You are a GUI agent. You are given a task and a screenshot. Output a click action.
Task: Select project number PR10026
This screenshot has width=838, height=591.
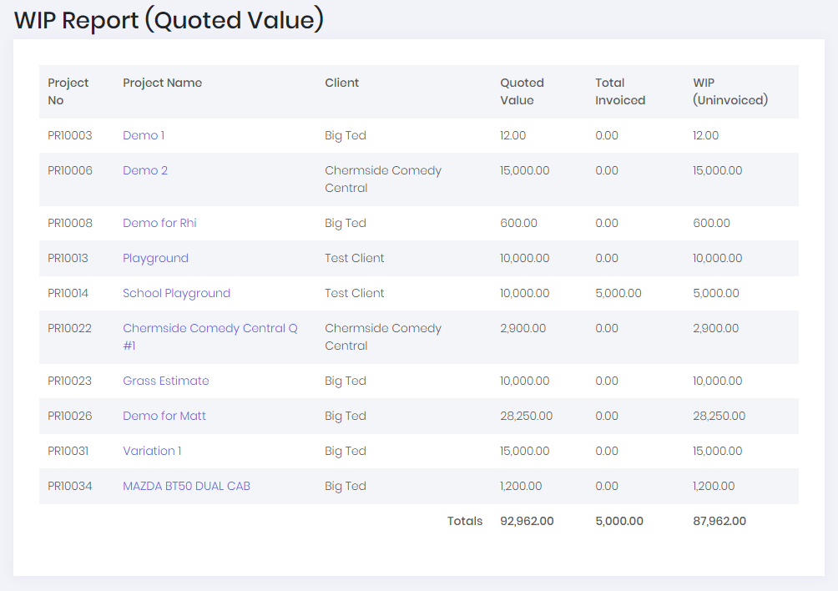70,416
